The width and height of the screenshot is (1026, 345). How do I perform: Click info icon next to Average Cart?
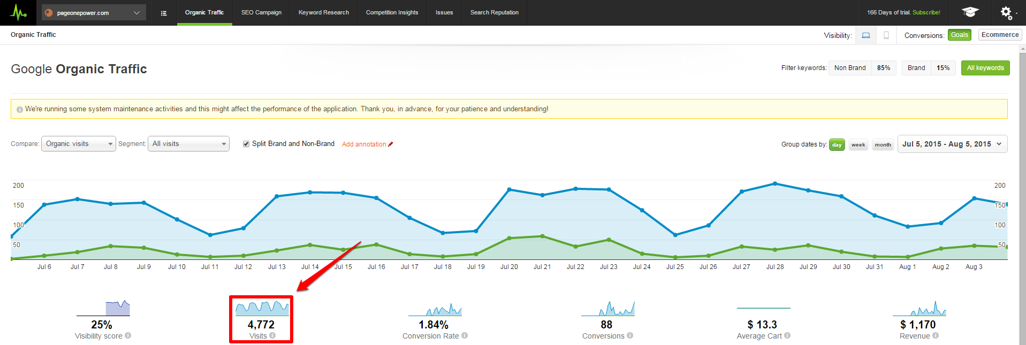tap(787, 336)
